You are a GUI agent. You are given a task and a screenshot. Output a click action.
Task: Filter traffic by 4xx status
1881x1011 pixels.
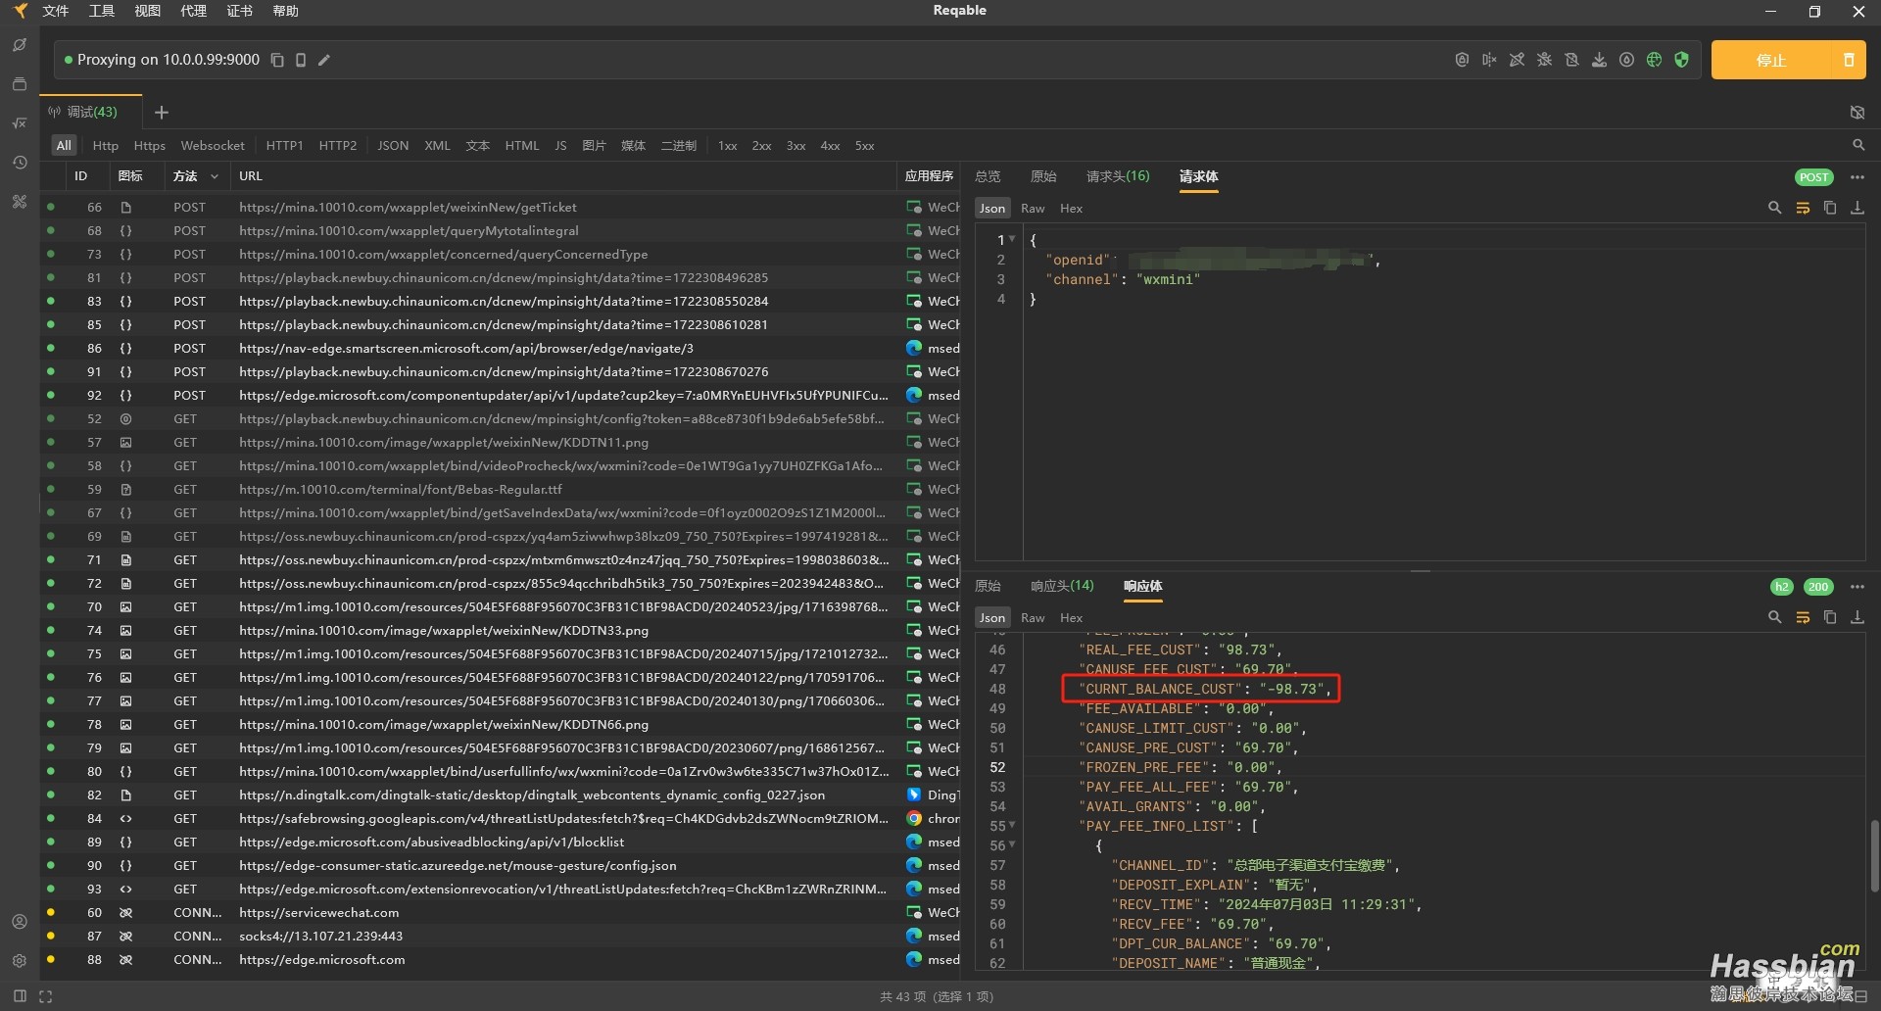tap(830, 145)
